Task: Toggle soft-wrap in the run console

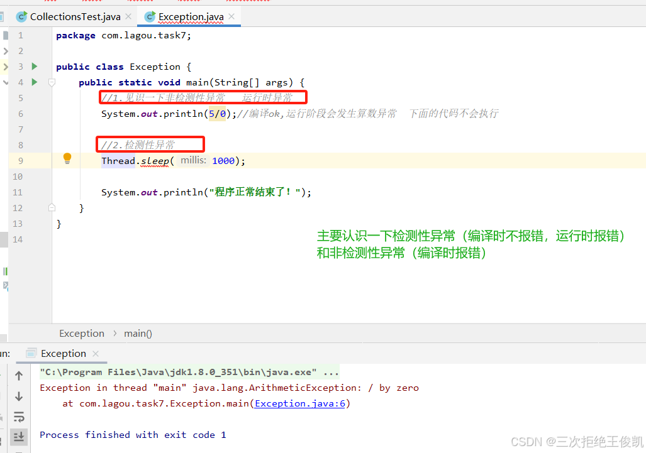Action: click(x=19, y=417)
